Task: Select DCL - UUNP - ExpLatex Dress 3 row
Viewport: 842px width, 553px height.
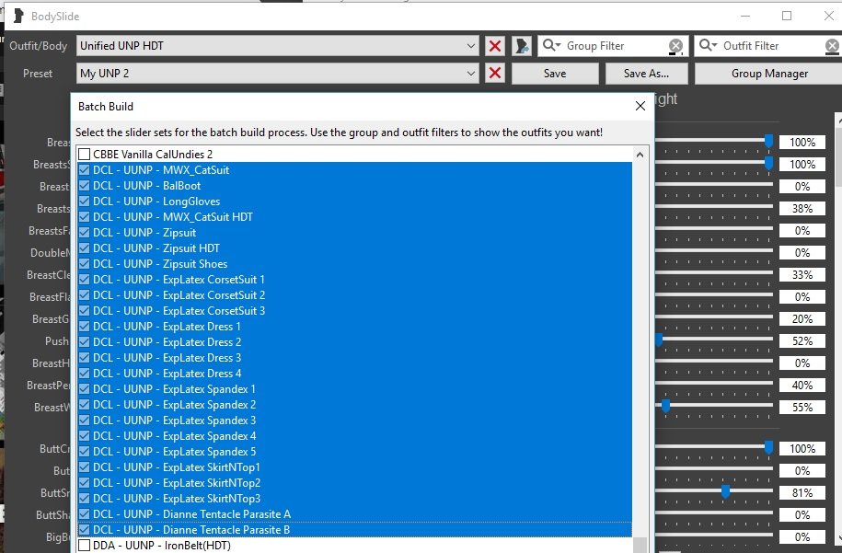Action: tap(354, 358)
